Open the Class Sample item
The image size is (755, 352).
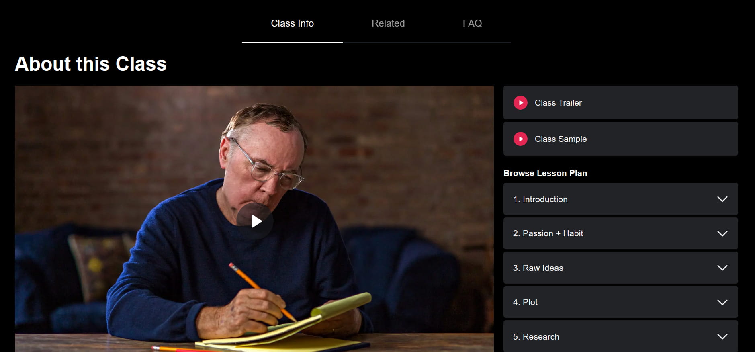coord(620,139)
